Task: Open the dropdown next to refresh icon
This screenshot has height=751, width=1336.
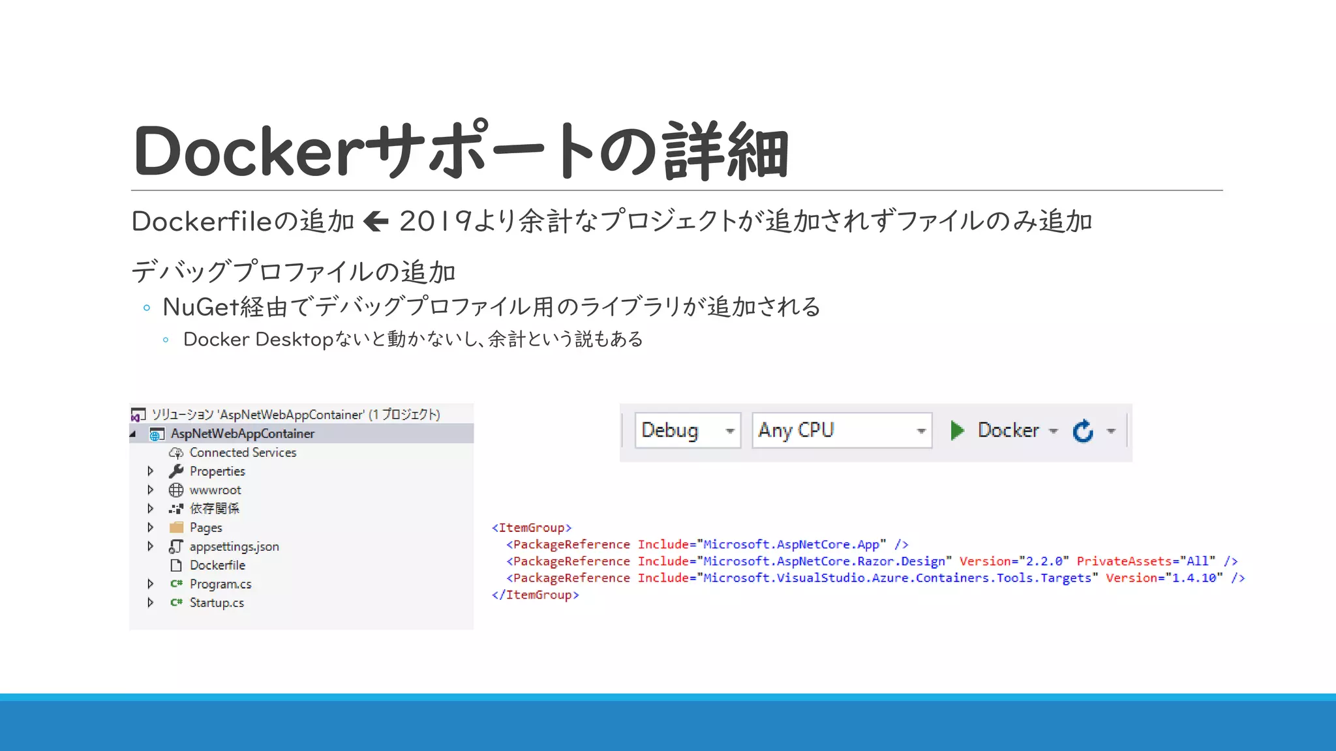Action: 1111,432
